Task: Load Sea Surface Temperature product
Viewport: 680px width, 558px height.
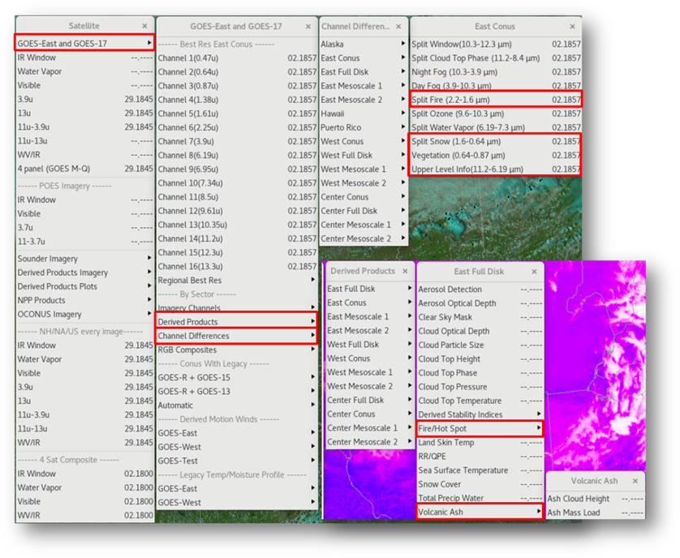Action: click(480, 470)
